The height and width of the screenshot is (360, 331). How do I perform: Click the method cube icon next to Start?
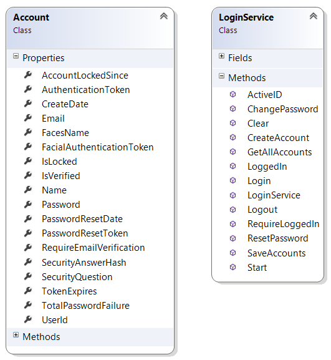[x=233, y=267]
